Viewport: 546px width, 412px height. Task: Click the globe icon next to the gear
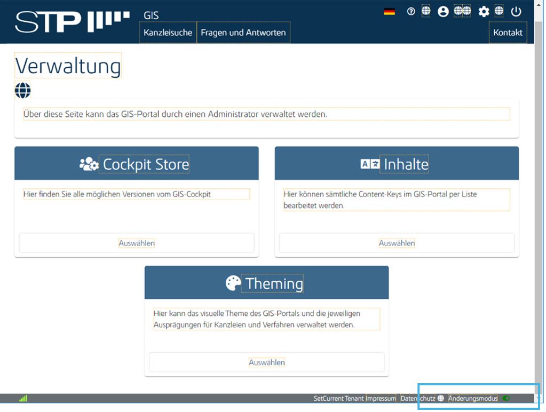click(498, 11)
